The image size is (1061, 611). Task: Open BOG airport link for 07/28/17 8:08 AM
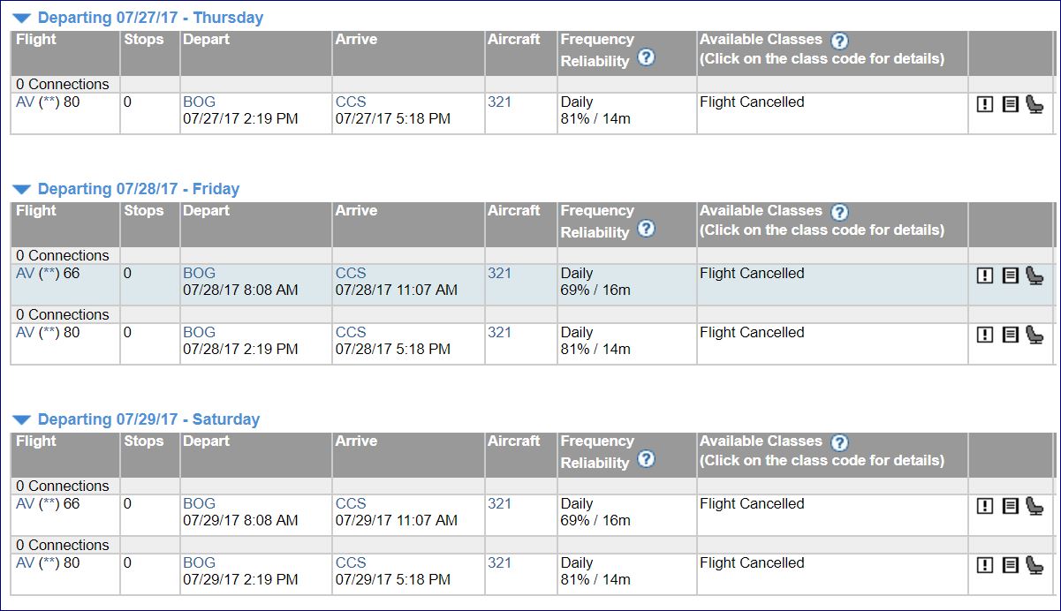pos(199,274)
